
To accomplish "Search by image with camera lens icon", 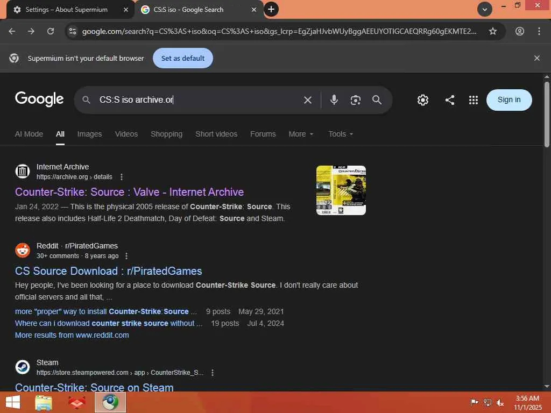I will (x=355, y=100).
